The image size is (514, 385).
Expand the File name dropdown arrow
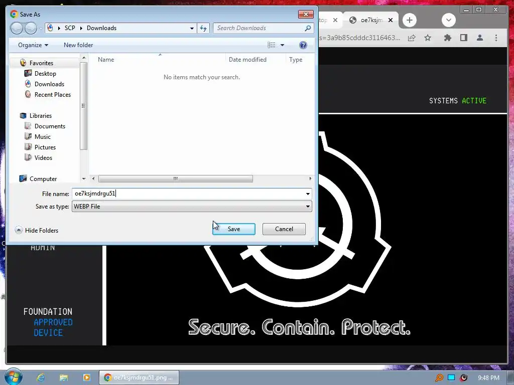(308, 194)
